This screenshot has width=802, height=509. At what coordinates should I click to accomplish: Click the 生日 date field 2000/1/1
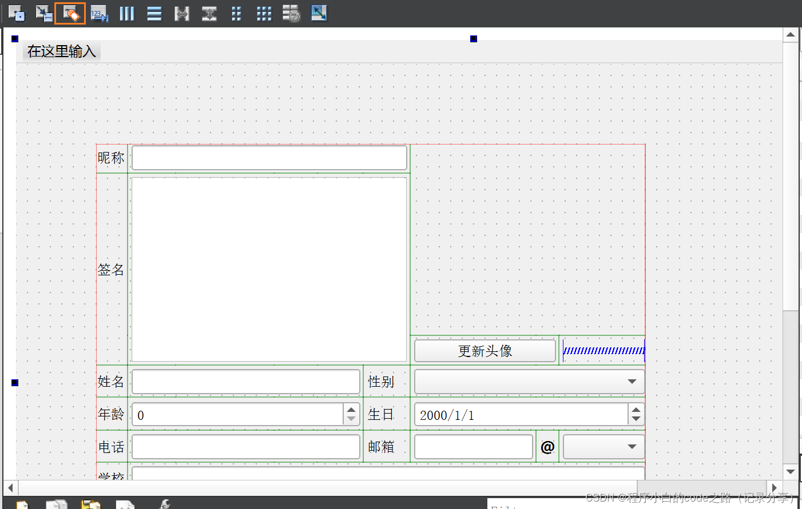coord(521,415)
